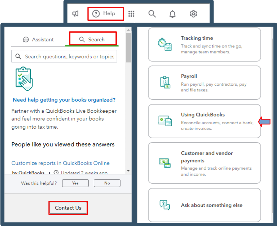Click the magnifier icon inside search field
278x226 pixels.
(18, 57)
